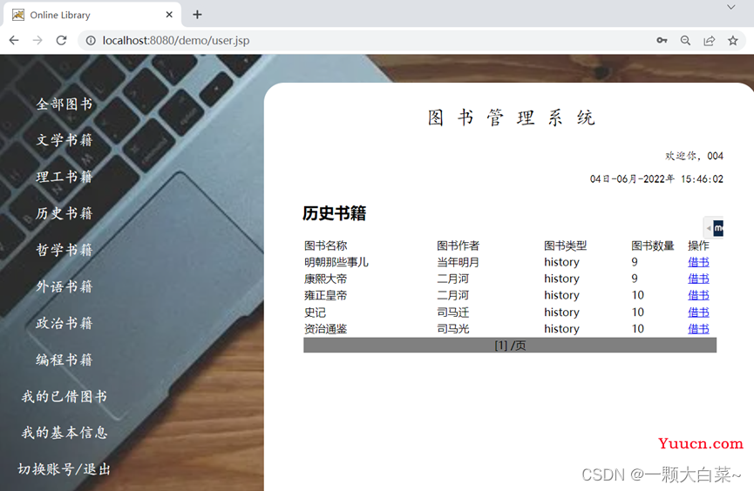Image resolution: width=754 pixels, height=491 pixels.
Task: Borrow 雍正皇帝 via 借书 link
Action: [698, 295]
